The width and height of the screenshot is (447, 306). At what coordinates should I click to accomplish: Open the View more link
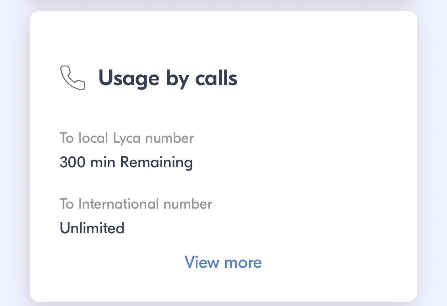pos(223,262)
